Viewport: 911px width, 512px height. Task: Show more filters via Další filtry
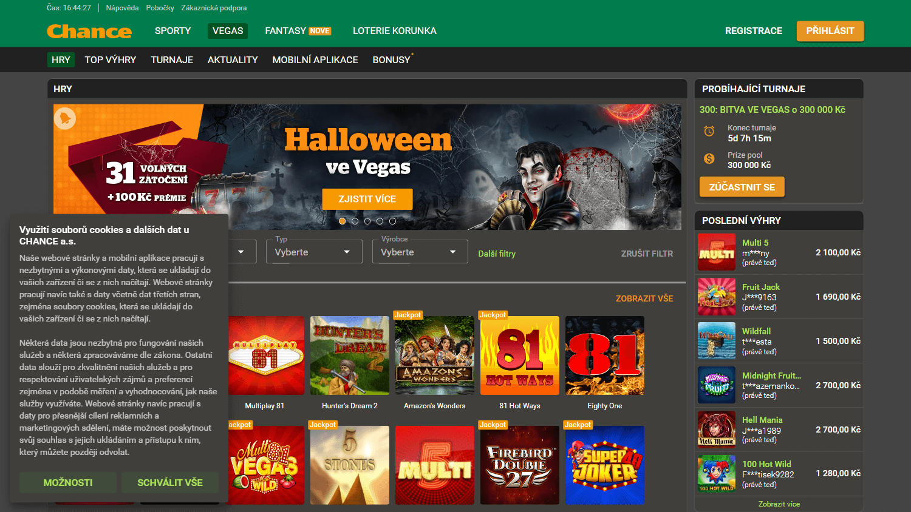[x=496, y=254]
